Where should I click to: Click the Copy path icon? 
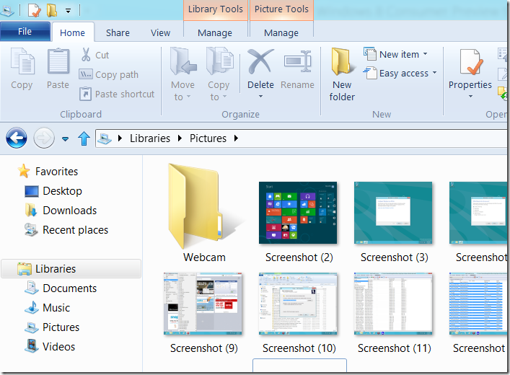pos(86,74)
